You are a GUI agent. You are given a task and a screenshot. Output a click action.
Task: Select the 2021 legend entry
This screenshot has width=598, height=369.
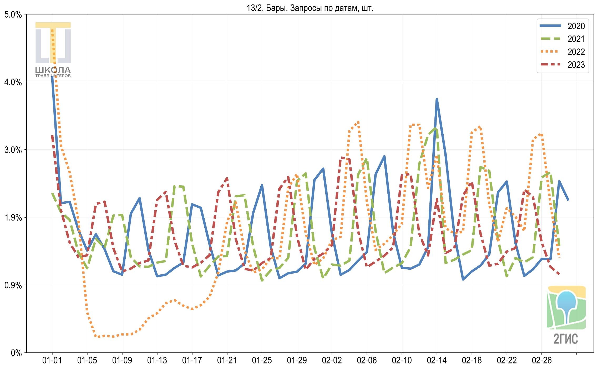(562, 39)
